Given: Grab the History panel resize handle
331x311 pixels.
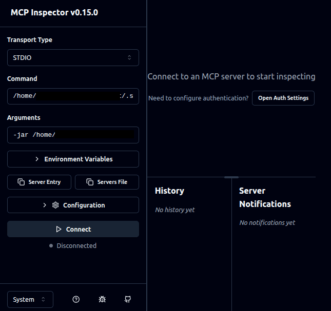Looking at the screenshot, I should pyautogui.click(x=231, y=177).
